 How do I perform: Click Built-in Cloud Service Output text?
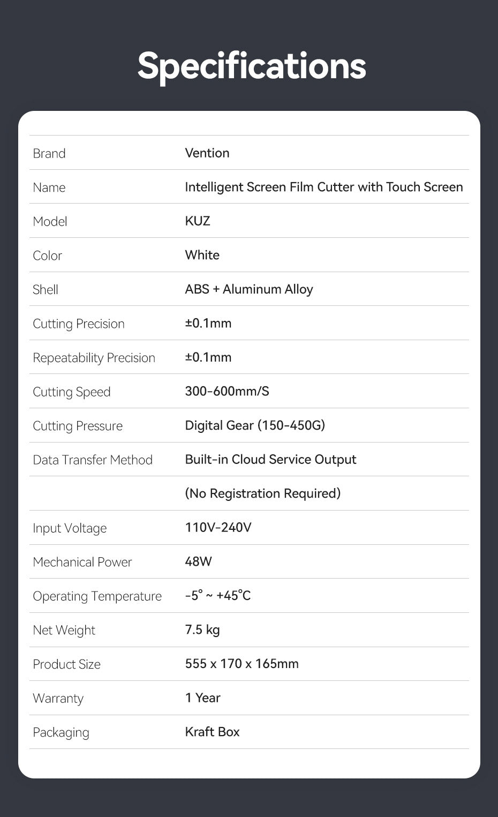[x=270, y=460]
